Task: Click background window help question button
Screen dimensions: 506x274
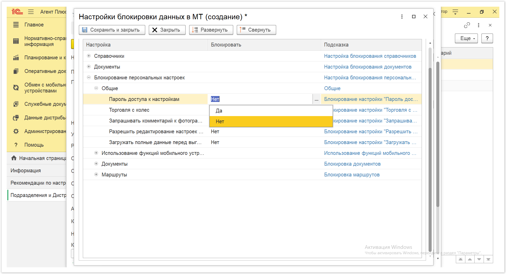Action: coord(487,38)
